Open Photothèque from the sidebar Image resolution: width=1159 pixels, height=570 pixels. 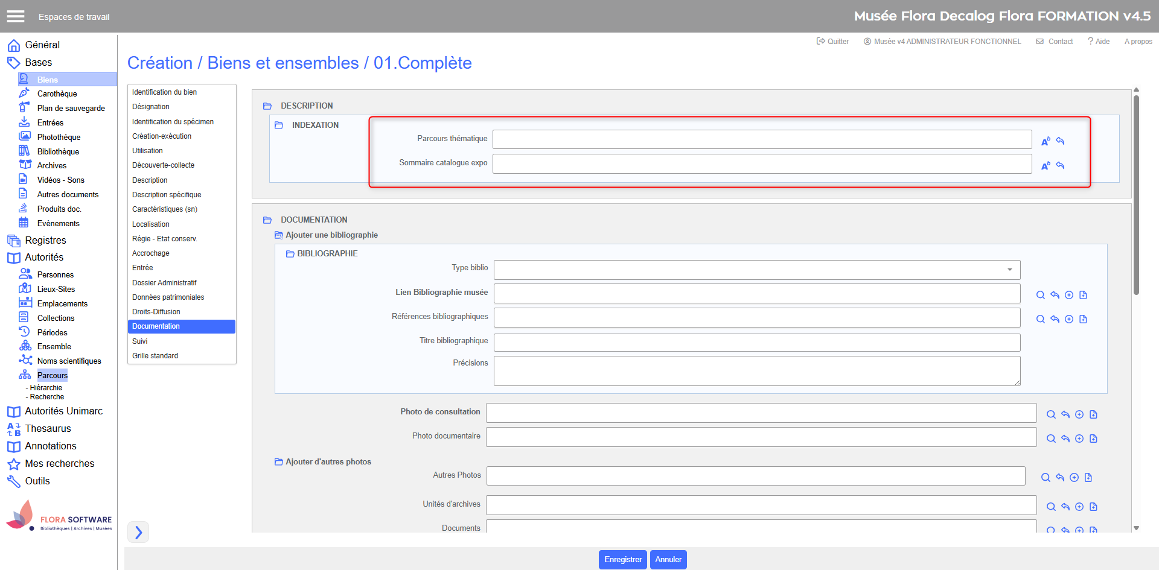[x=59, y=137]
